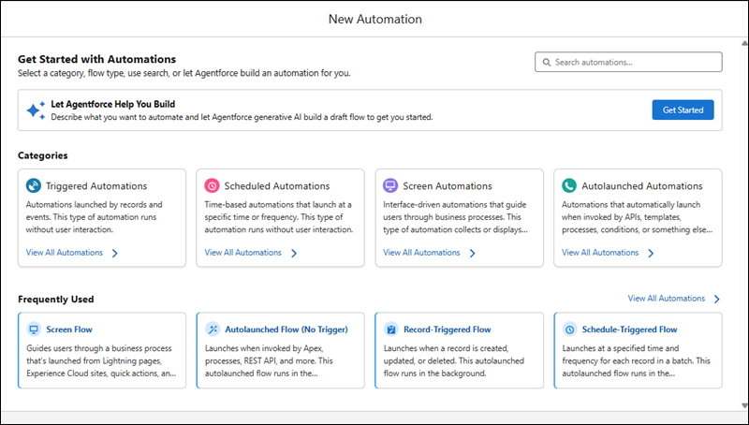This screenshot has height=425, width=749.
Task: Choose the Schedule-Triggered Flow title
Action: click(x=629, y=330)
